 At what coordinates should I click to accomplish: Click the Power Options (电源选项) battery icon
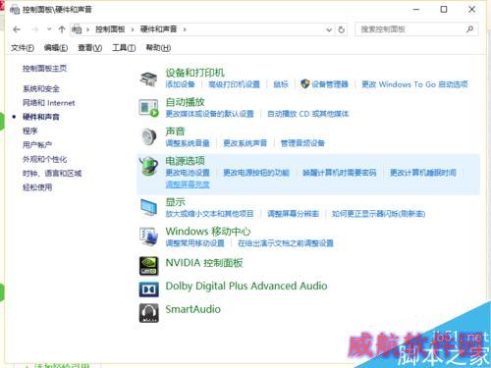click(148, 166)
